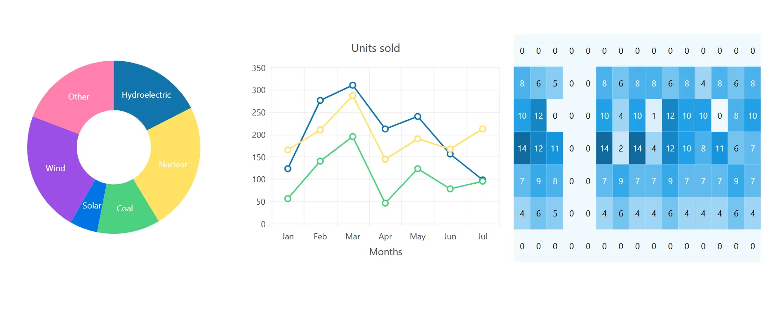The width and height of the screenshot is (777, 309).
Task: Click the yellow line's March data point
Action: point(353,95)
